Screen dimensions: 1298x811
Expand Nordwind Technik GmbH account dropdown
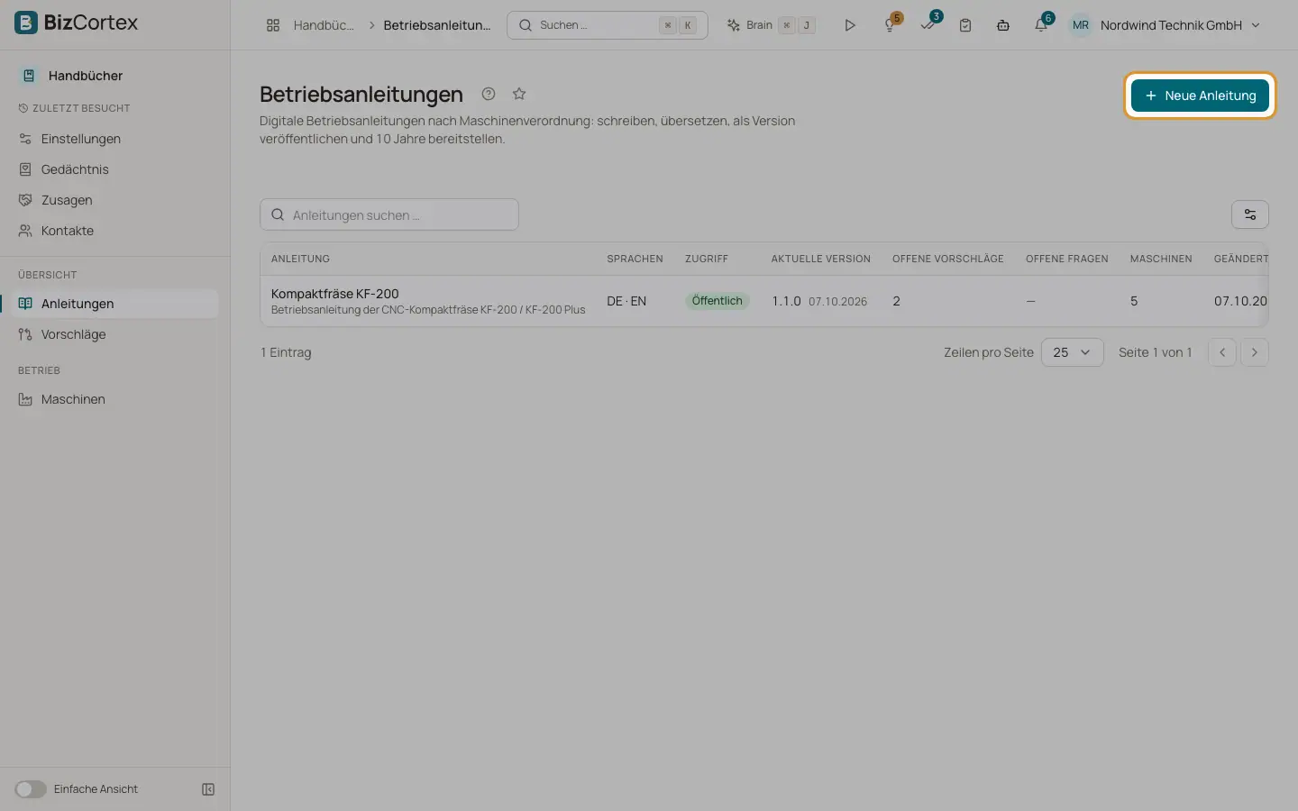1180,25
